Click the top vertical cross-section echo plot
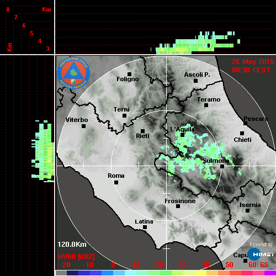The image size is (276, 276). (195, 43)
